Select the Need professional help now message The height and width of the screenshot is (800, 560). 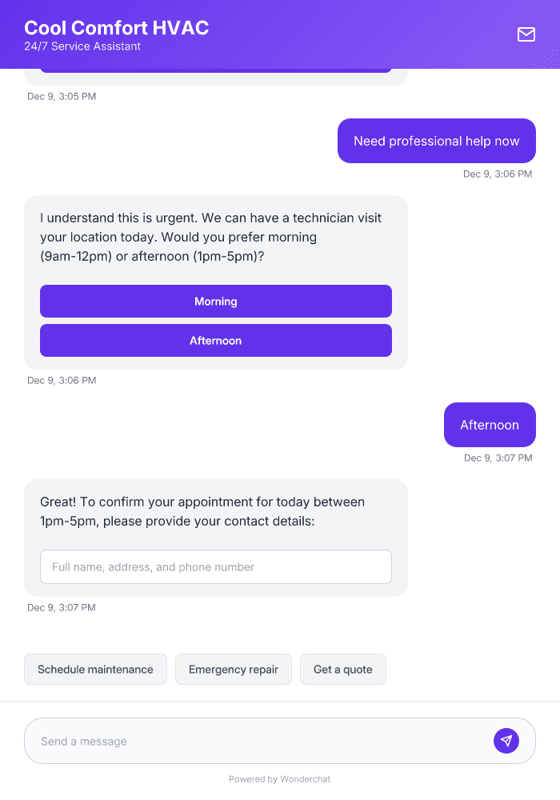point(436,141)
